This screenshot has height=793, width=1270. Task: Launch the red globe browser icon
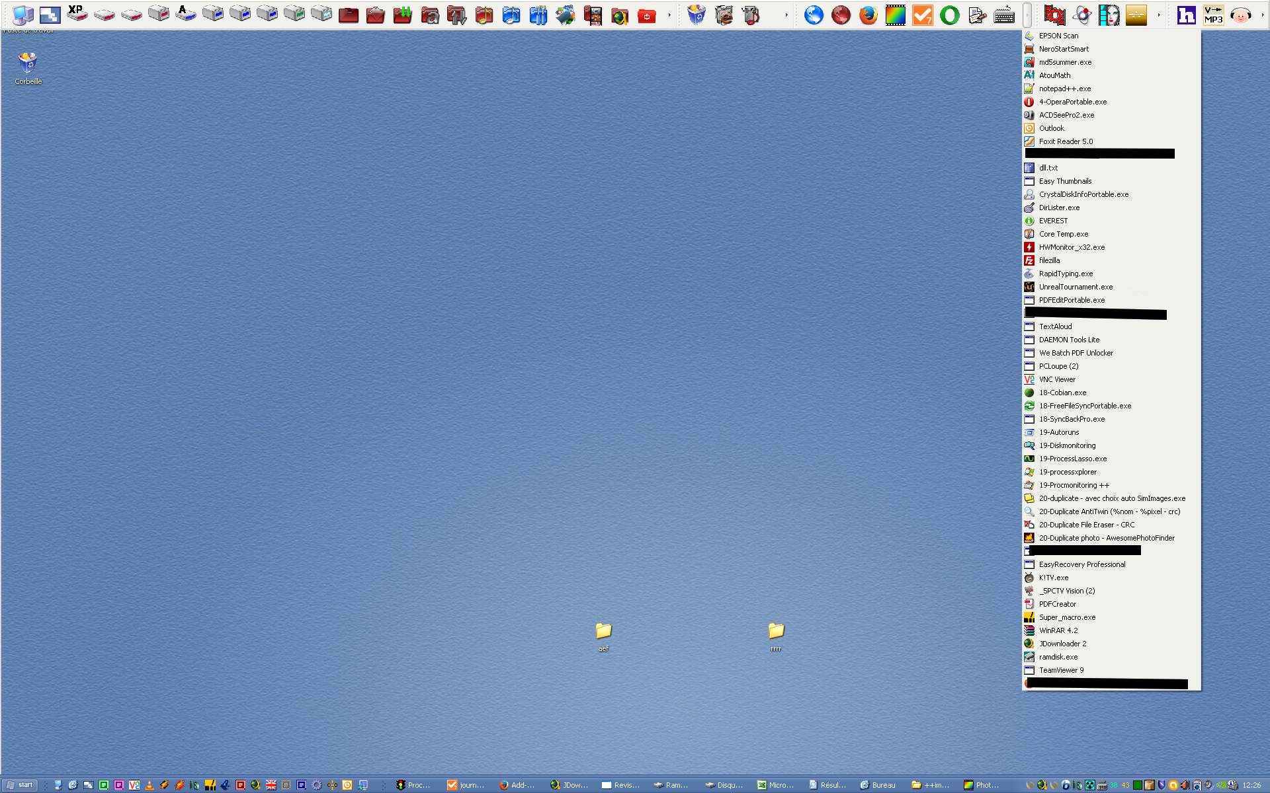(x=841, y=15)
